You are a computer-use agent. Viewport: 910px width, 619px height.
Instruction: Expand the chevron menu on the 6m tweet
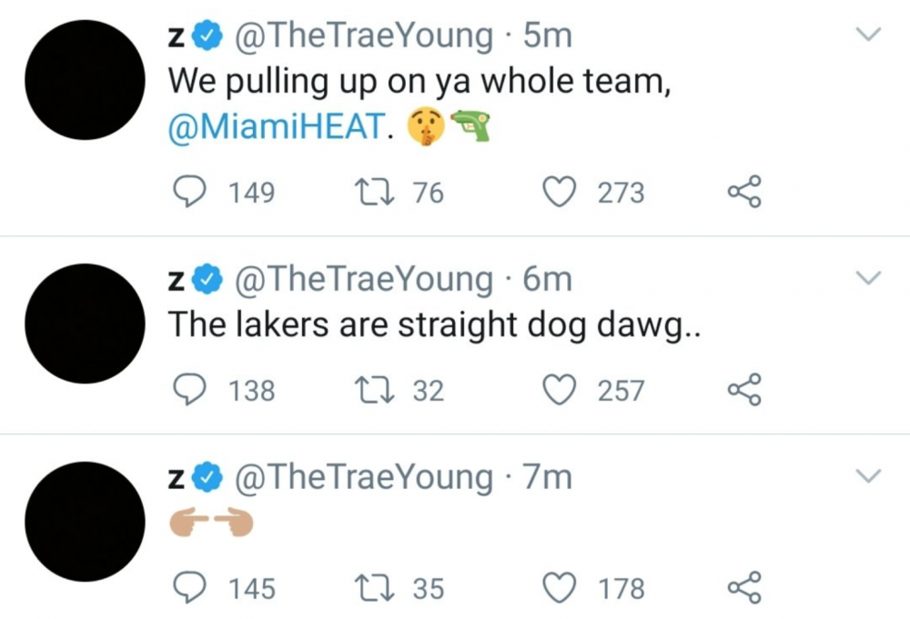coord(870,278)
